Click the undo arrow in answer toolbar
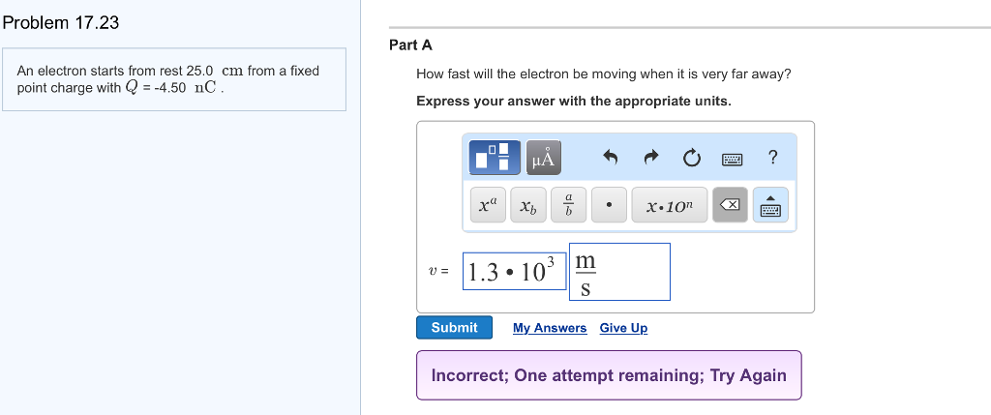The height and width of the screenshot is (415, 991). click(610, 157)
